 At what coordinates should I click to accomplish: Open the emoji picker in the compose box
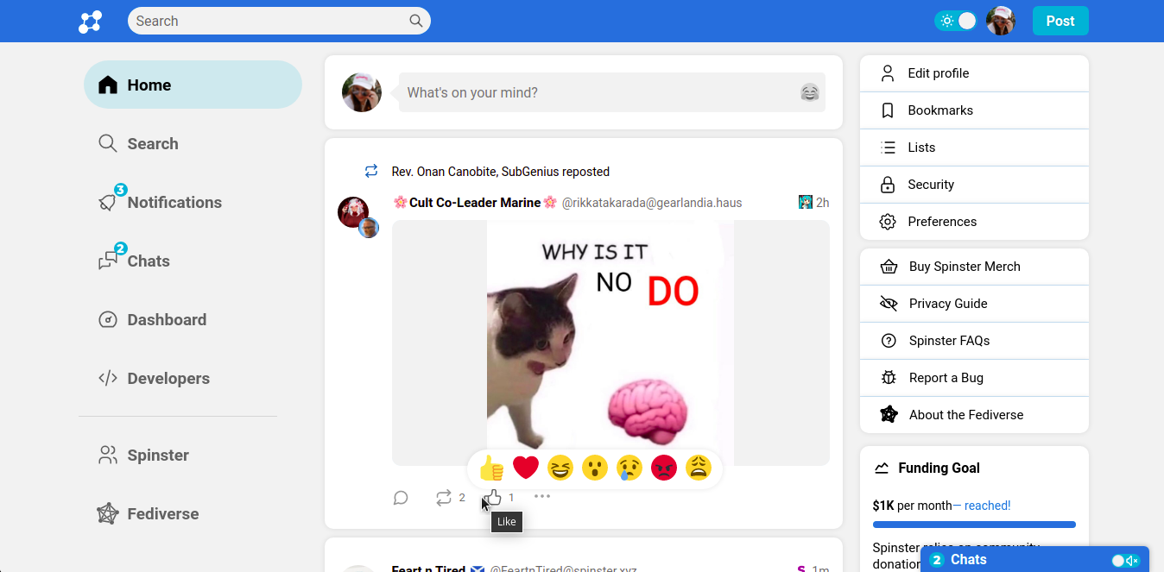tap(809, 92)
